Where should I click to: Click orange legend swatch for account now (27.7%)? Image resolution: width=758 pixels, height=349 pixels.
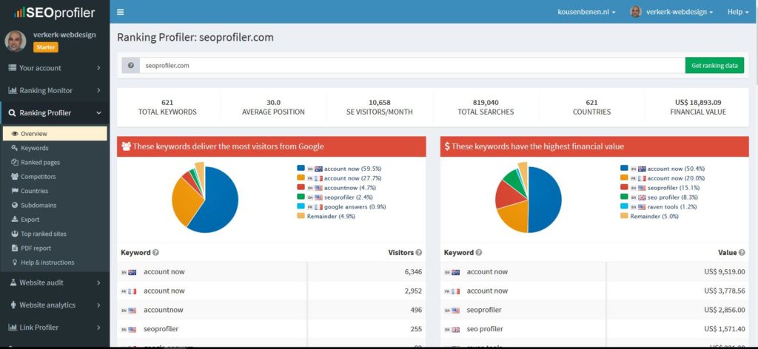(301, 178)
